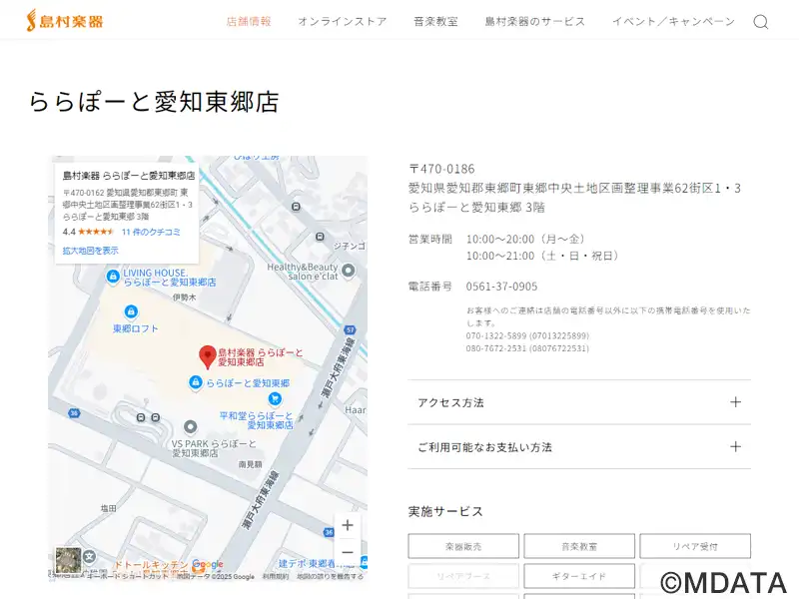Click the 音楽教室 service button

(579, 546)
